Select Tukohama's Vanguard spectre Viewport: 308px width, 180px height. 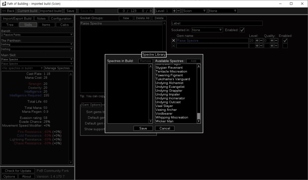[x=173, y=79]
